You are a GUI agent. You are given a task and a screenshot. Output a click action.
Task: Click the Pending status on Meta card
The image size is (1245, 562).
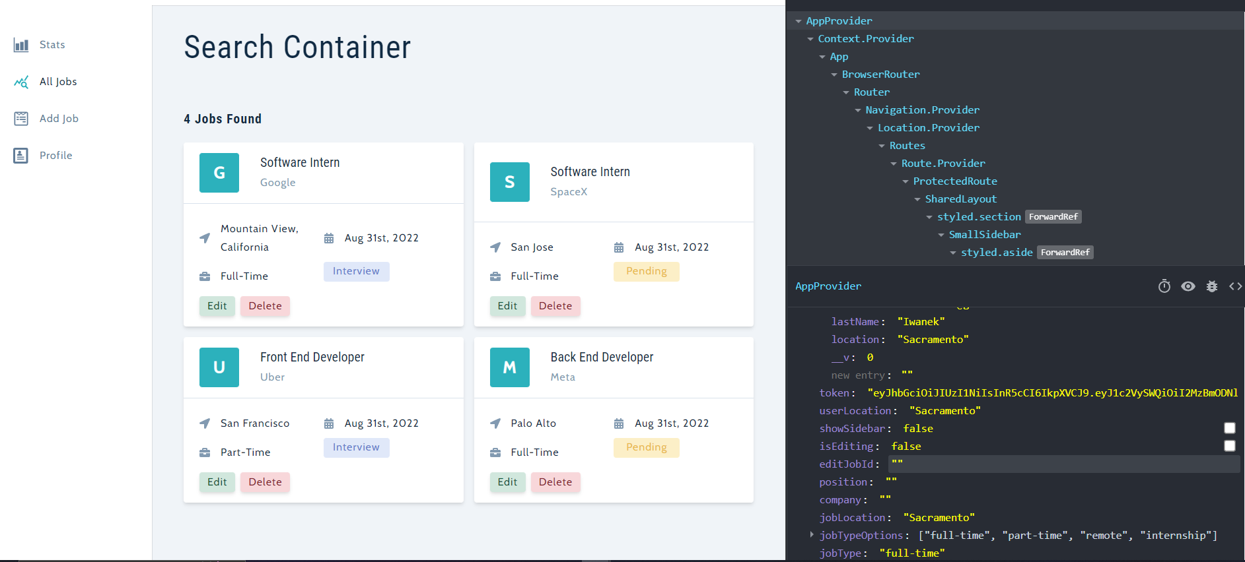click(647, 447)
